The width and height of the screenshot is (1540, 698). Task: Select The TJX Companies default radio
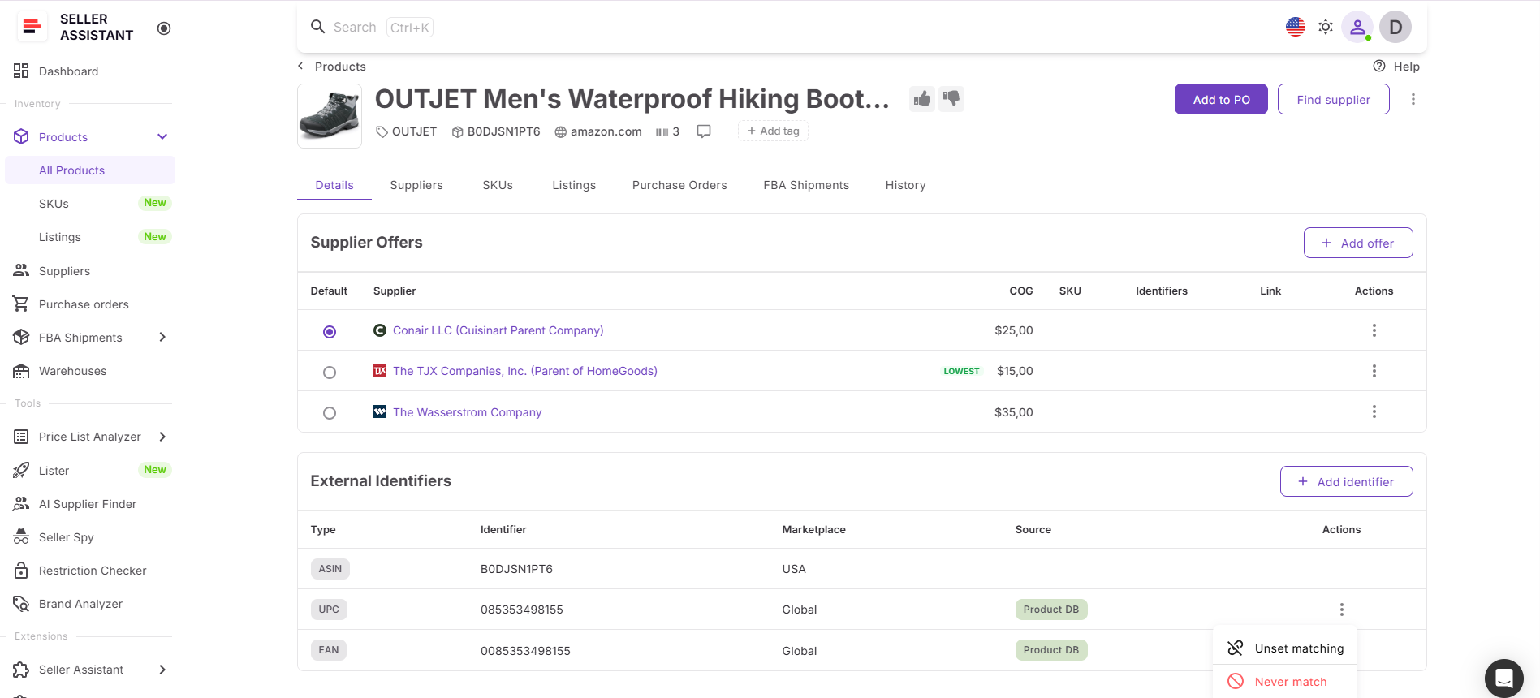pyautogui.click(x=330, y=372)
